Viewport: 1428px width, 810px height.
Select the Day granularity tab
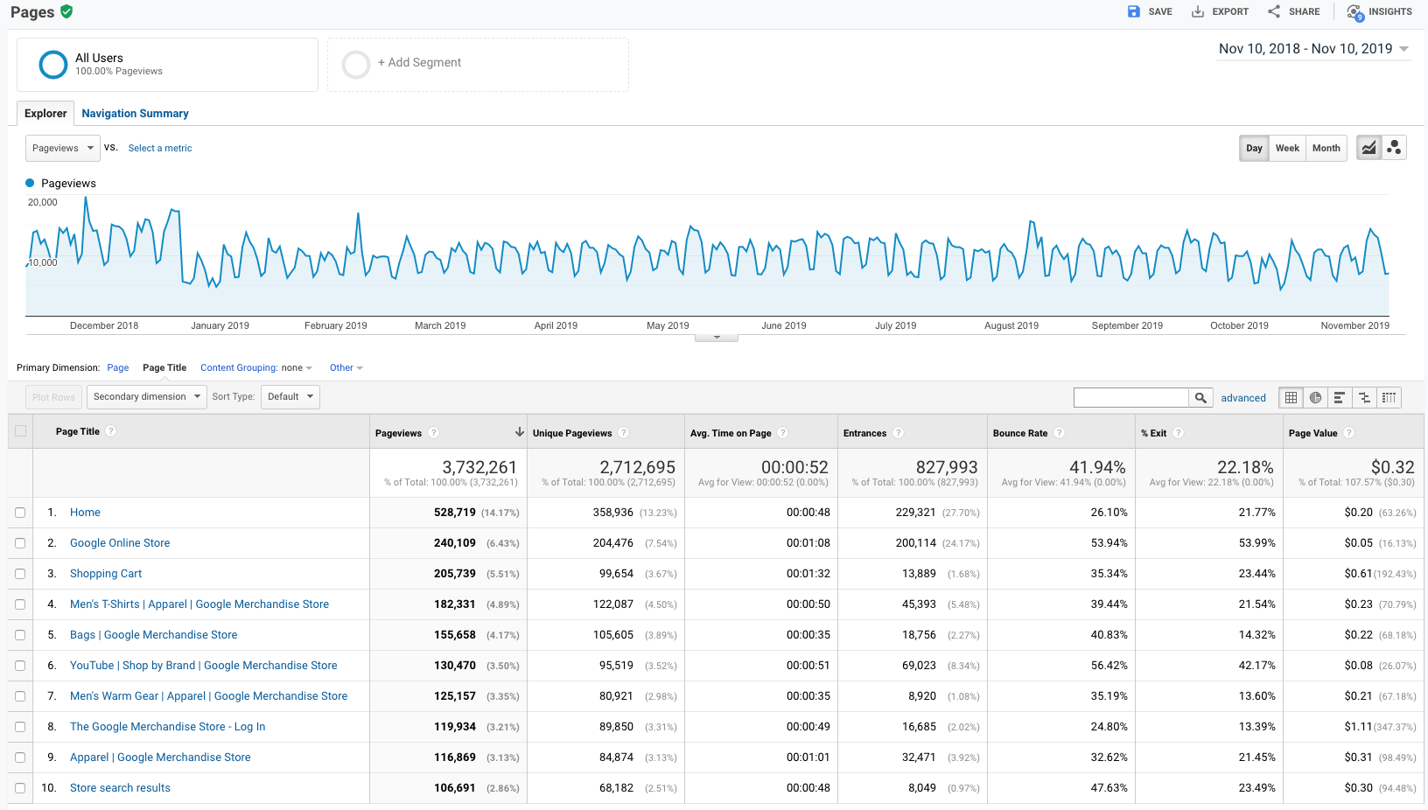pyautogui.click(x=1254, y=148)
